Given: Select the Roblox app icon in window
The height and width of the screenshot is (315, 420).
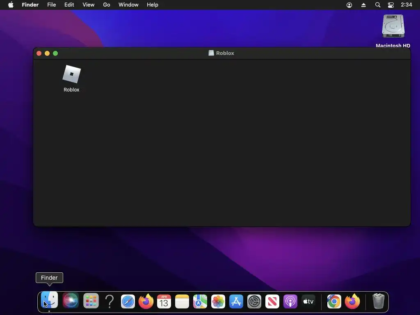Looking at the screenshot, I should (71, 74).
